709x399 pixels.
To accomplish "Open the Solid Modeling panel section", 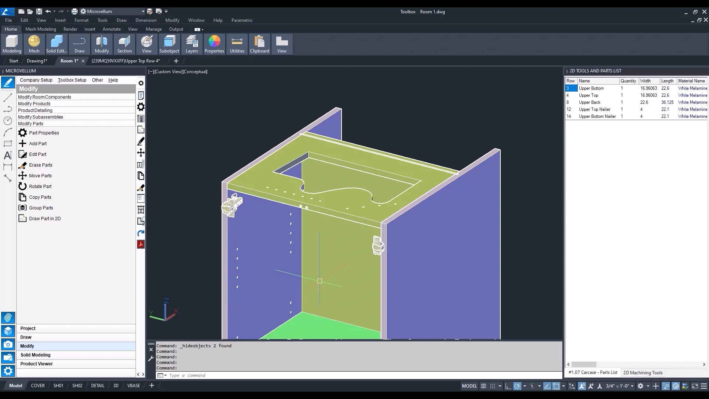I will point(35,355).
